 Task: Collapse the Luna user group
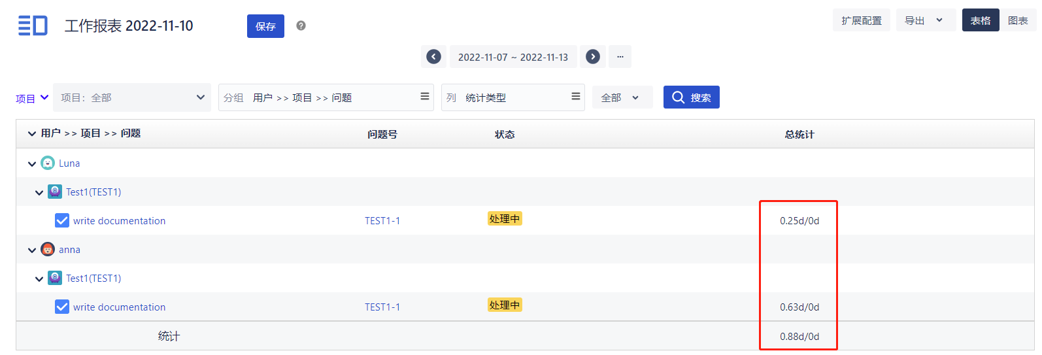[x=32, y=163]
